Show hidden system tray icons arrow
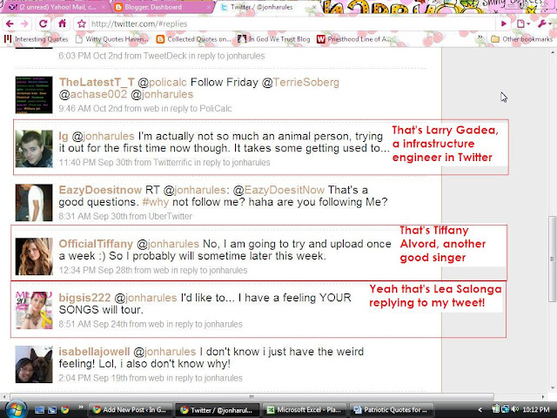Image resolution: width=557 pixels, height=418 pixels. click(x=480, y=410)
